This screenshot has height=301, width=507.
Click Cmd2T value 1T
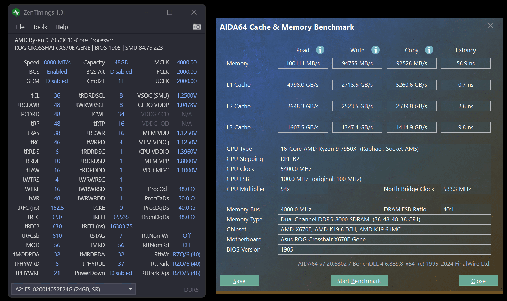click(x=121, y=81)
